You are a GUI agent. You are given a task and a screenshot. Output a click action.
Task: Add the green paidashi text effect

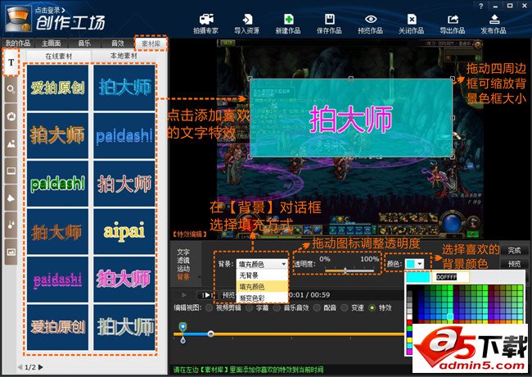click(57, 184)
